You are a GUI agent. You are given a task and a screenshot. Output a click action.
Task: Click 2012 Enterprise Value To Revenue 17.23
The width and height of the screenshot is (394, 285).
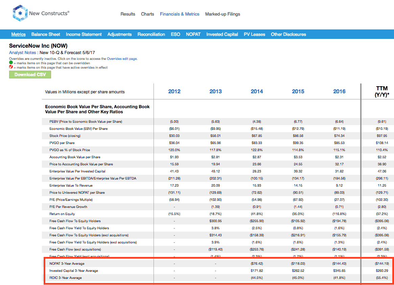pos(175,186)
